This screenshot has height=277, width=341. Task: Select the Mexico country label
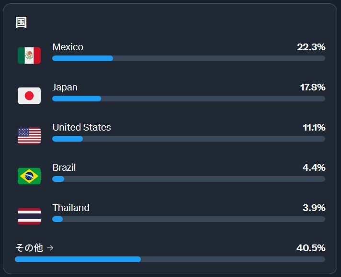pos(68,47)
